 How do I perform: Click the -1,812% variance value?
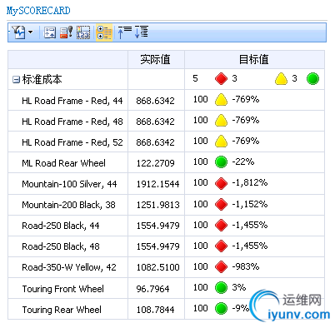pyautogui.click(x=250, y=183)
